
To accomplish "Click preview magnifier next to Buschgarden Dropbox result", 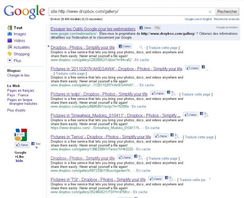I will [x=140, y=157].
